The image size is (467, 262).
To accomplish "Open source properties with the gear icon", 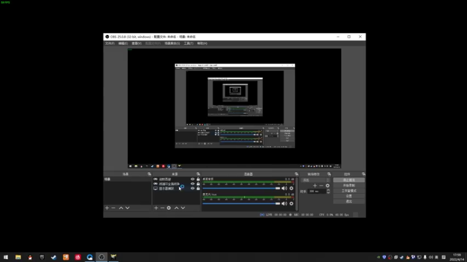I will tap(169, 208).
